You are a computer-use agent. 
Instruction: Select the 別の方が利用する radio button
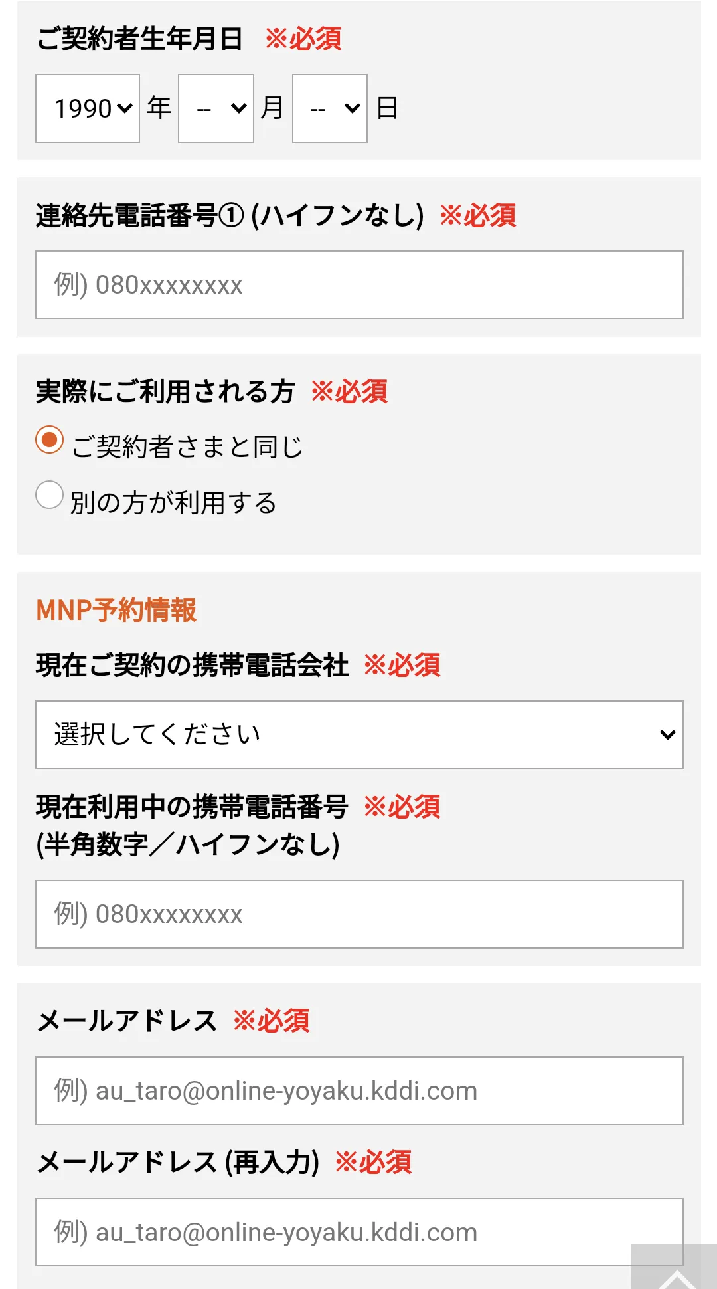[x=50, y=495]
